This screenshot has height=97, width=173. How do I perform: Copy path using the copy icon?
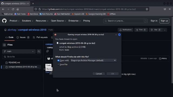pyautogui.click(x=48, y=51)
